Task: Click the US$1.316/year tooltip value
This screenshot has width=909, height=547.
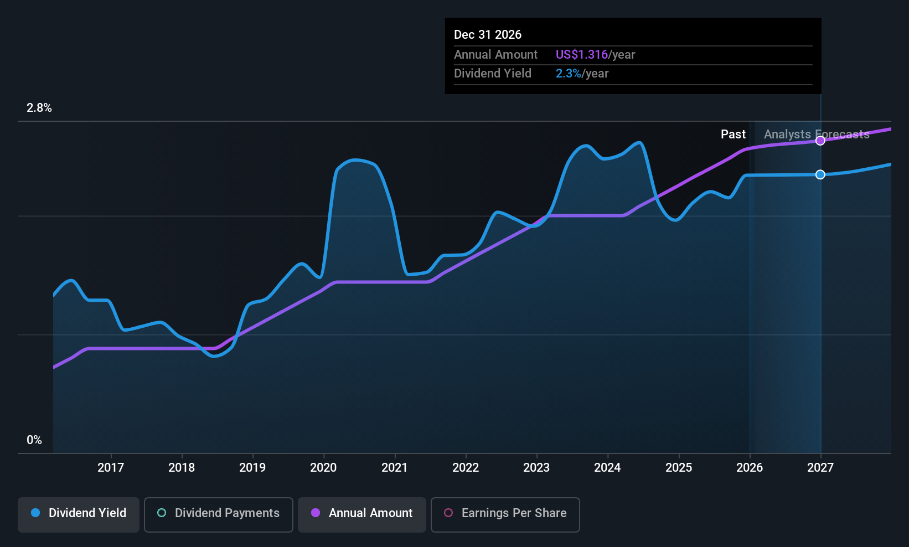Action: pyautogui.click(x=595, y=54)
